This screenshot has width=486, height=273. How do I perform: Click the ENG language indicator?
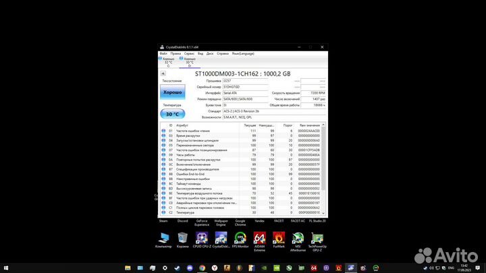click(451, 268)
